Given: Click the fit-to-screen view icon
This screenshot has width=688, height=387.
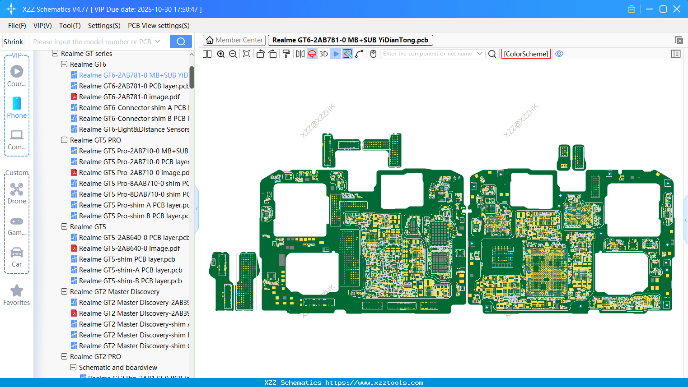Looking at the screenshot, I should (x=247, y=54).
